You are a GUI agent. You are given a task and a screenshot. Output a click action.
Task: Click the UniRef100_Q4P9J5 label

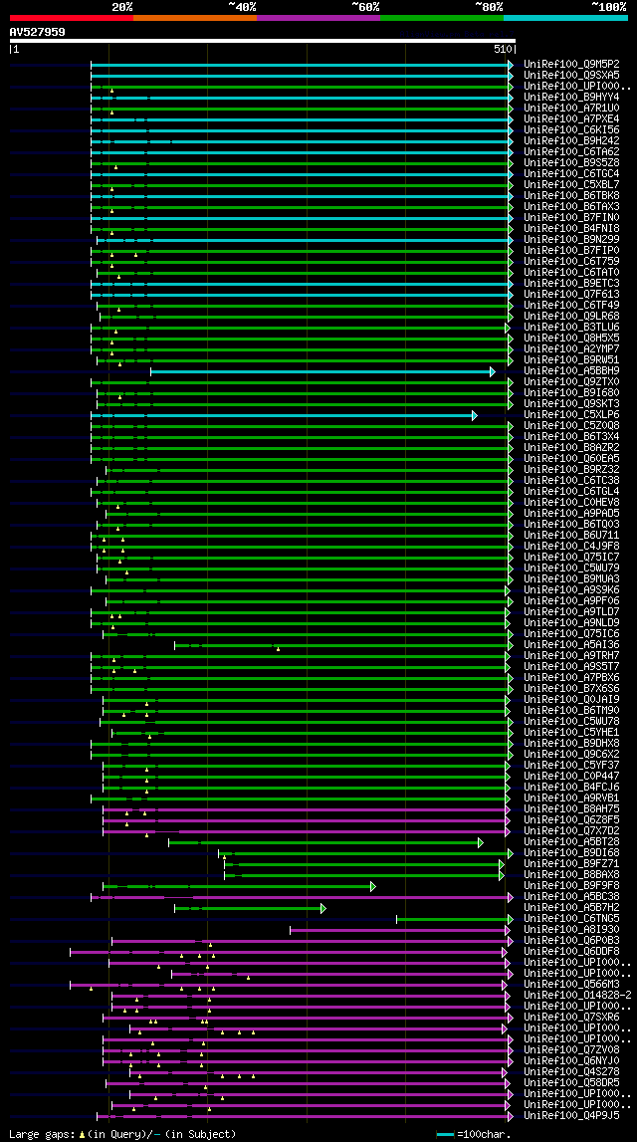571,1116
